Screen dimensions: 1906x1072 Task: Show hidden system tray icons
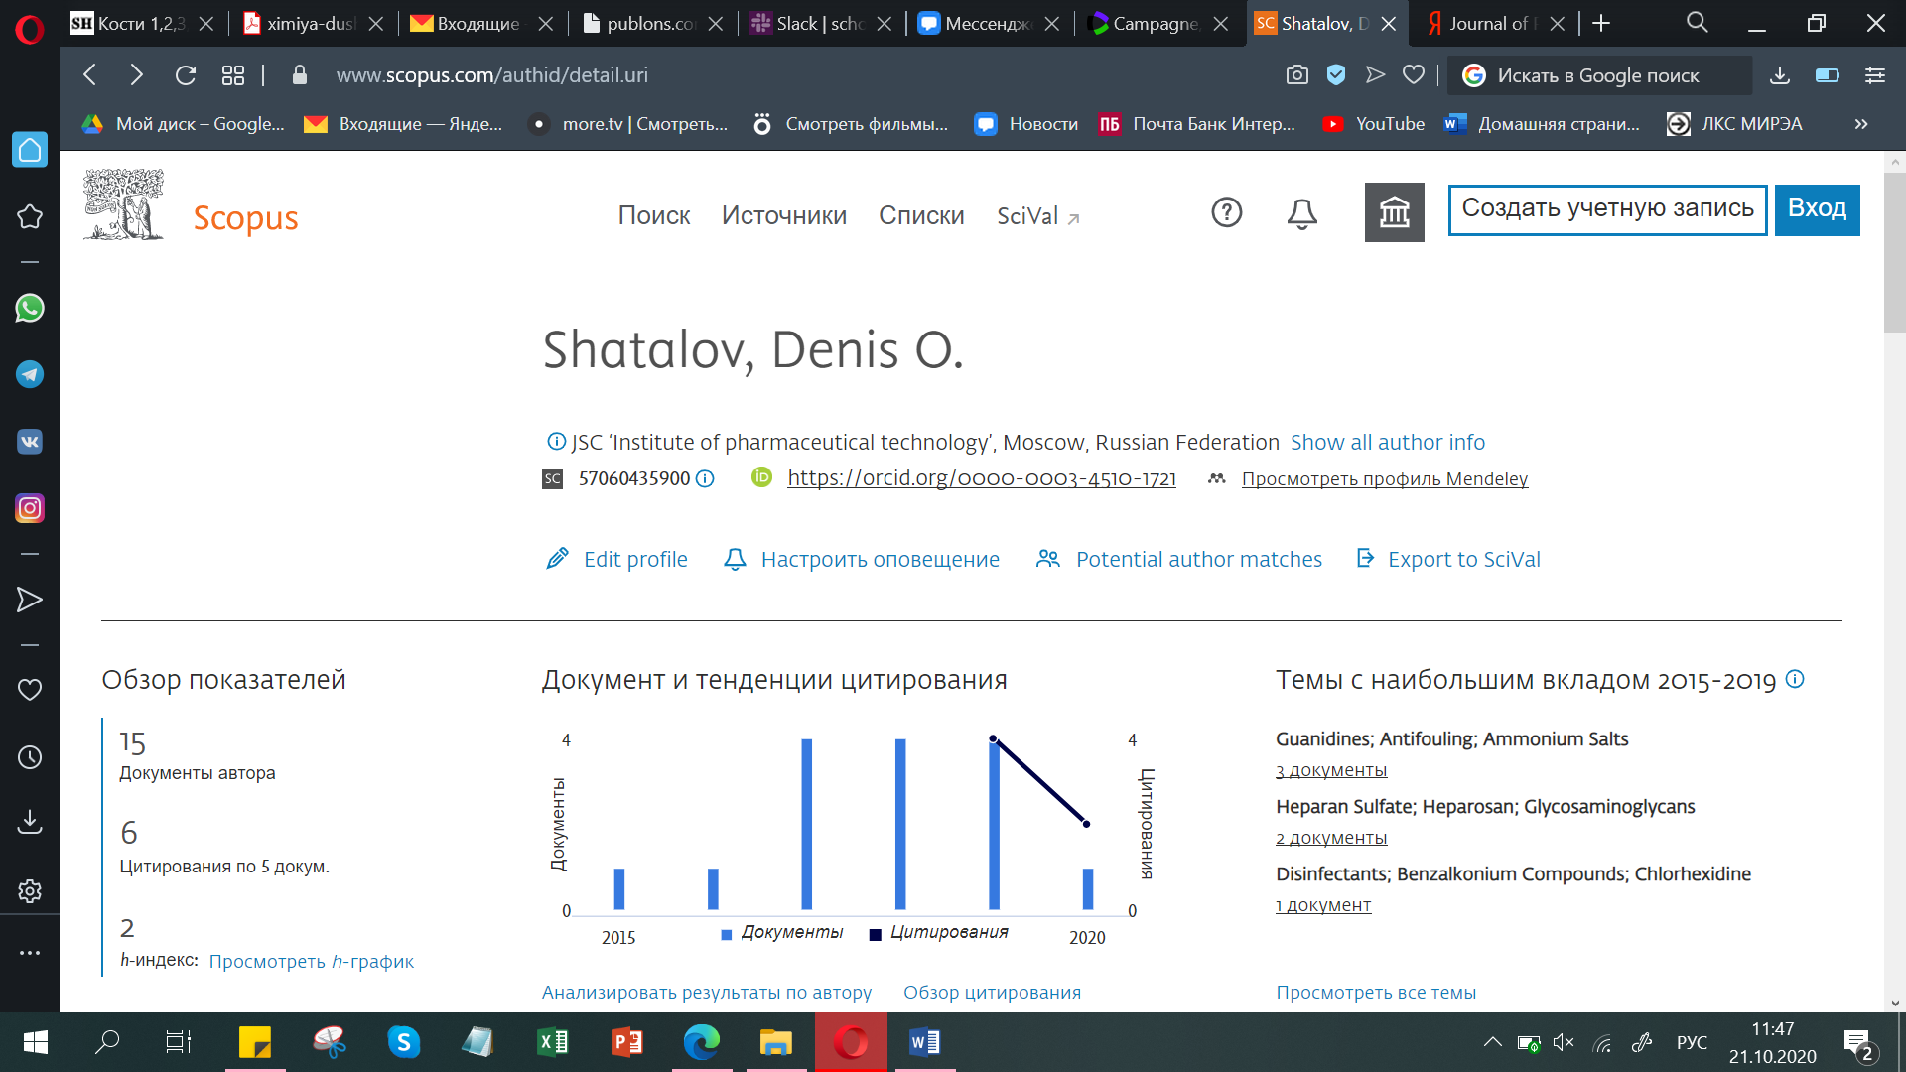tap(1492, 1042)
